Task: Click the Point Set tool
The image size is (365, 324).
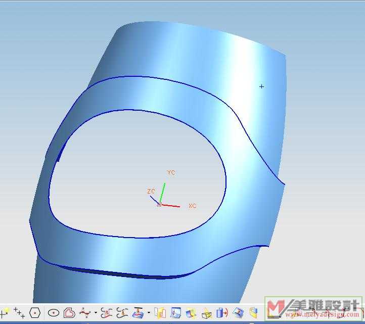Action: (19, 313)
